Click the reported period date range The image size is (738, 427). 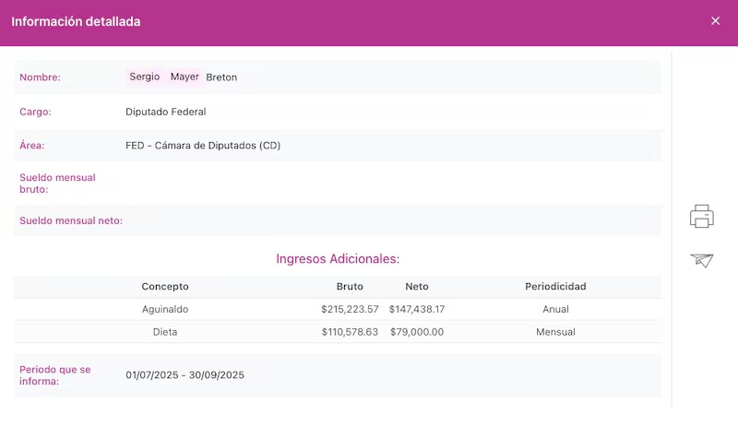(185, 375)
